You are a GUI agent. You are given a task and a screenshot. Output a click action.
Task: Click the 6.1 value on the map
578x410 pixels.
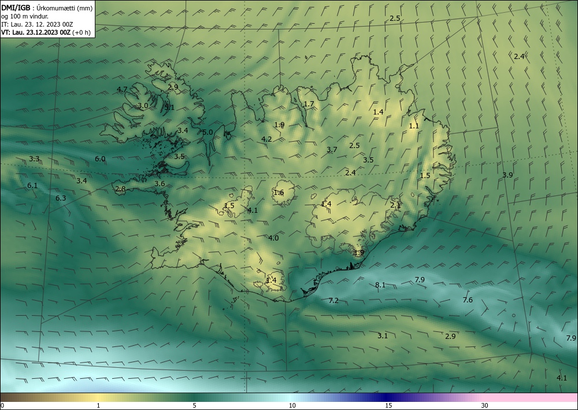click(x=32, y=186)
